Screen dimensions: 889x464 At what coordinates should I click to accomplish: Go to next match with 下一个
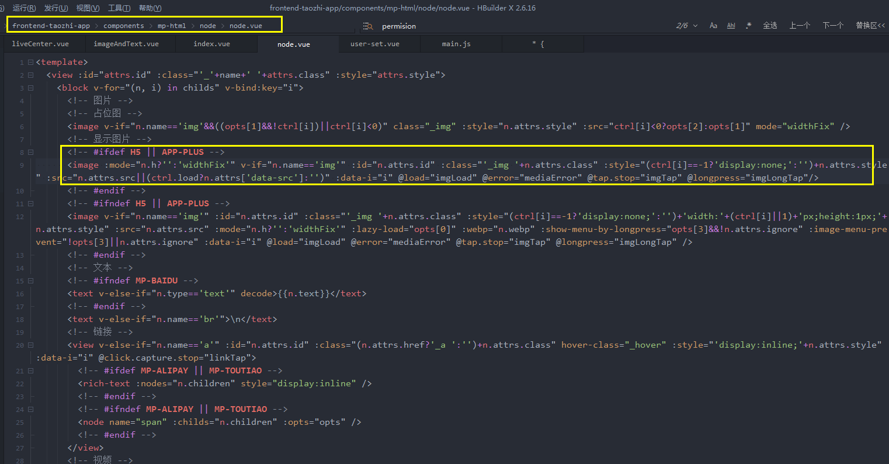[833, 26]
